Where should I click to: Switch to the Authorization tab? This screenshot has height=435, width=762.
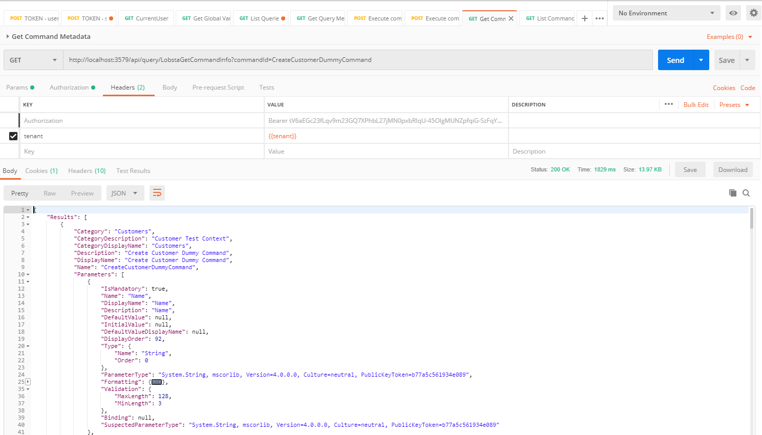69,88
